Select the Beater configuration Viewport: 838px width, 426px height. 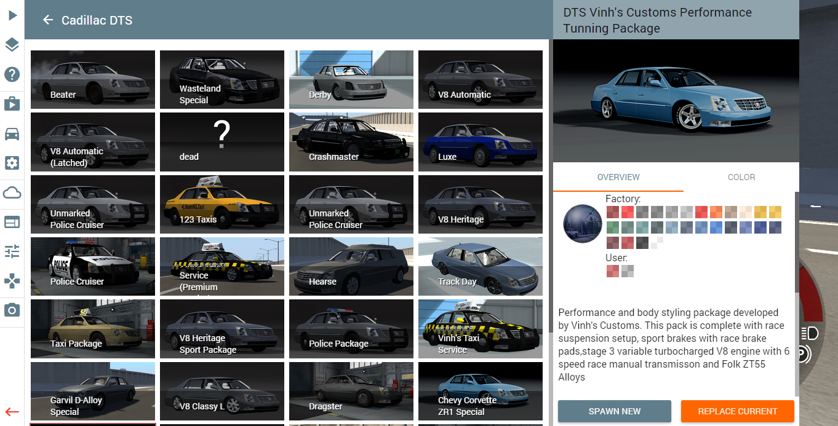click(x=93, y=80)
